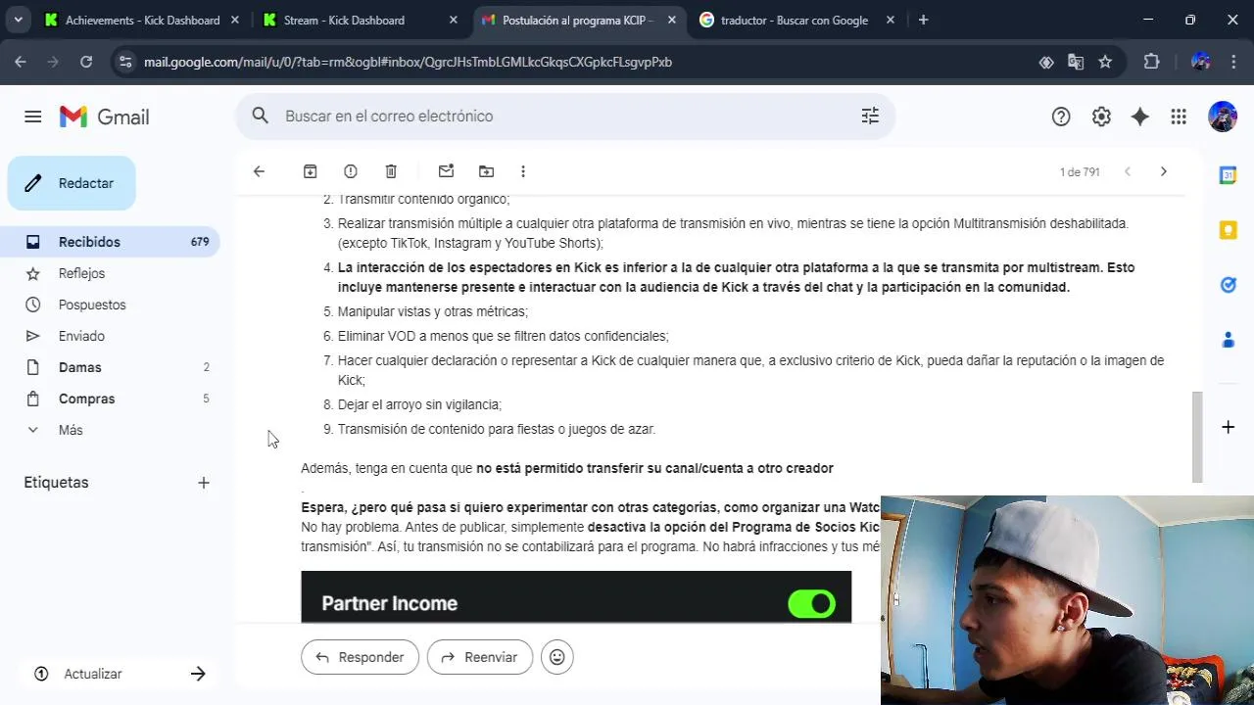Screen dimensions: 1254x705
Task: Open more email actions menu
Action: [x=523, y=171]
